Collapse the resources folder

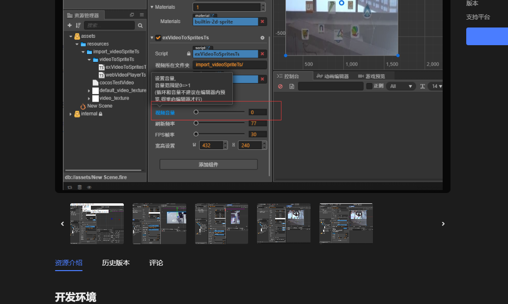(x=77, y=44)
